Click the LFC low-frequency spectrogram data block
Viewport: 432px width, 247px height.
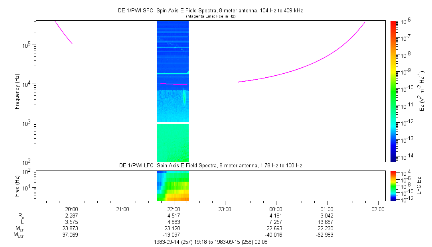coord(173,186)
